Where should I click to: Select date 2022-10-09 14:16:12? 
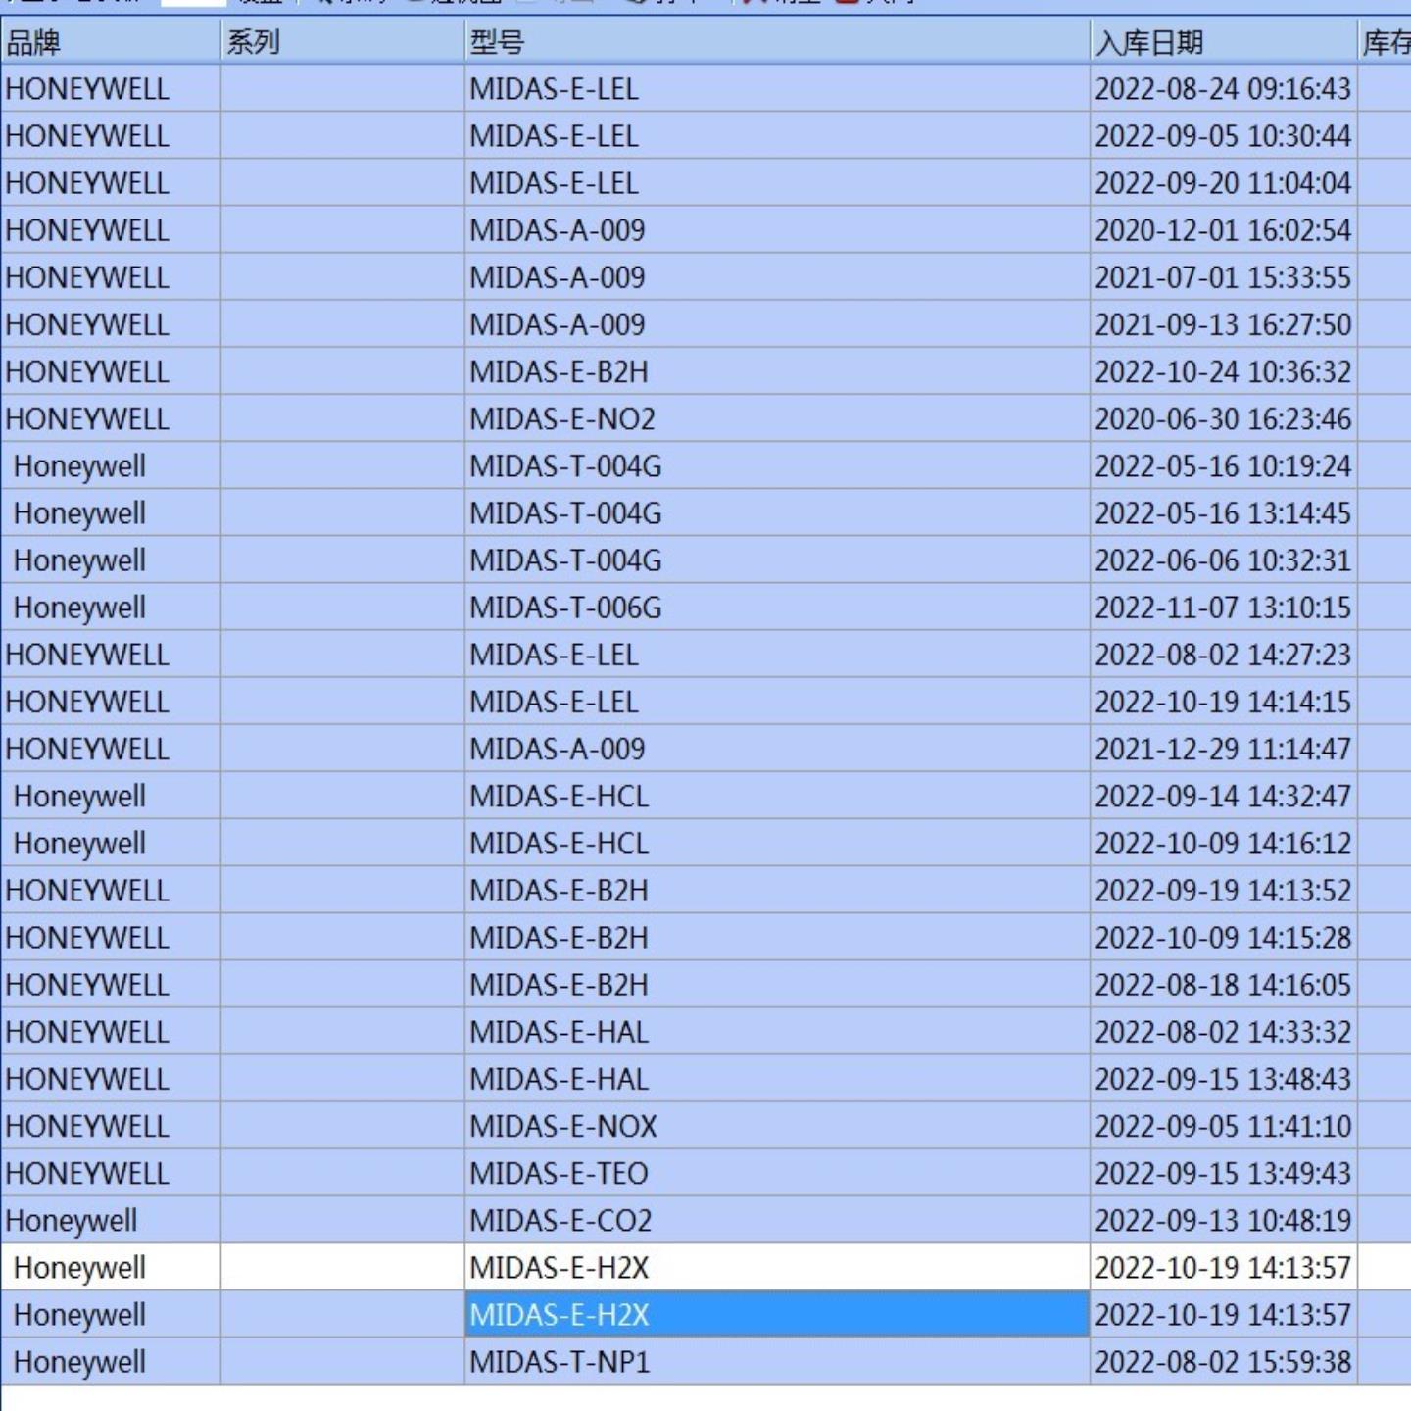[1224, 844]
